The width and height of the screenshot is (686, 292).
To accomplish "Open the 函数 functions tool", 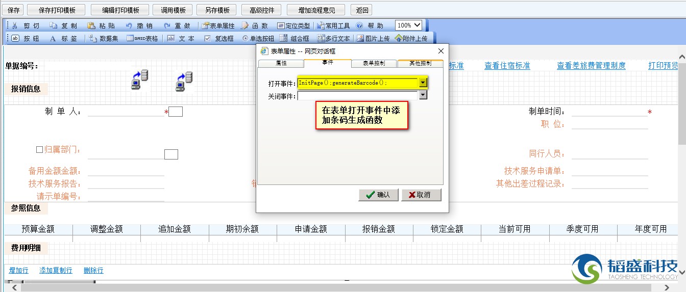I will coord(255,25).
